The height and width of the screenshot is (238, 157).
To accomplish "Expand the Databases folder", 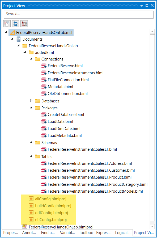I will pos(31,101).
